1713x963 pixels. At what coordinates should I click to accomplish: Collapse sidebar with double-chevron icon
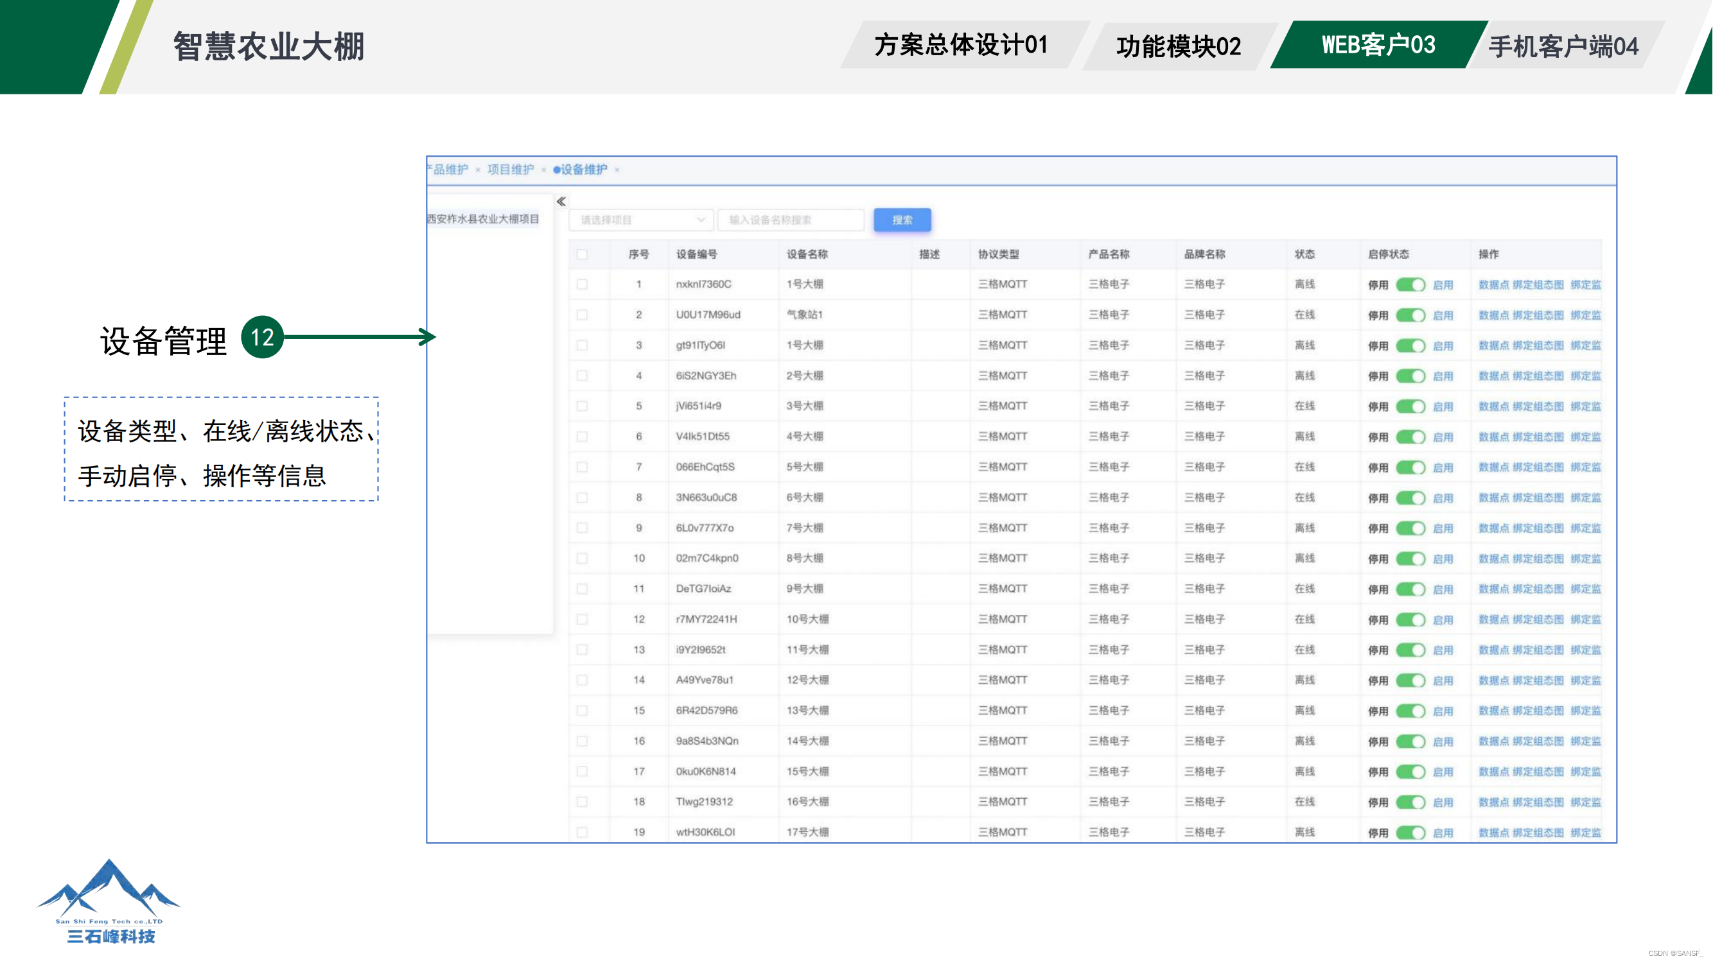point(561,202)
